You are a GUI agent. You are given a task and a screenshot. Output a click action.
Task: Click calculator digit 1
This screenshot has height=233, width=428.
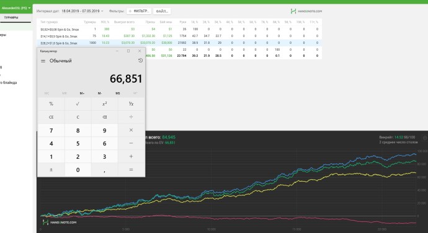[51, 156]
